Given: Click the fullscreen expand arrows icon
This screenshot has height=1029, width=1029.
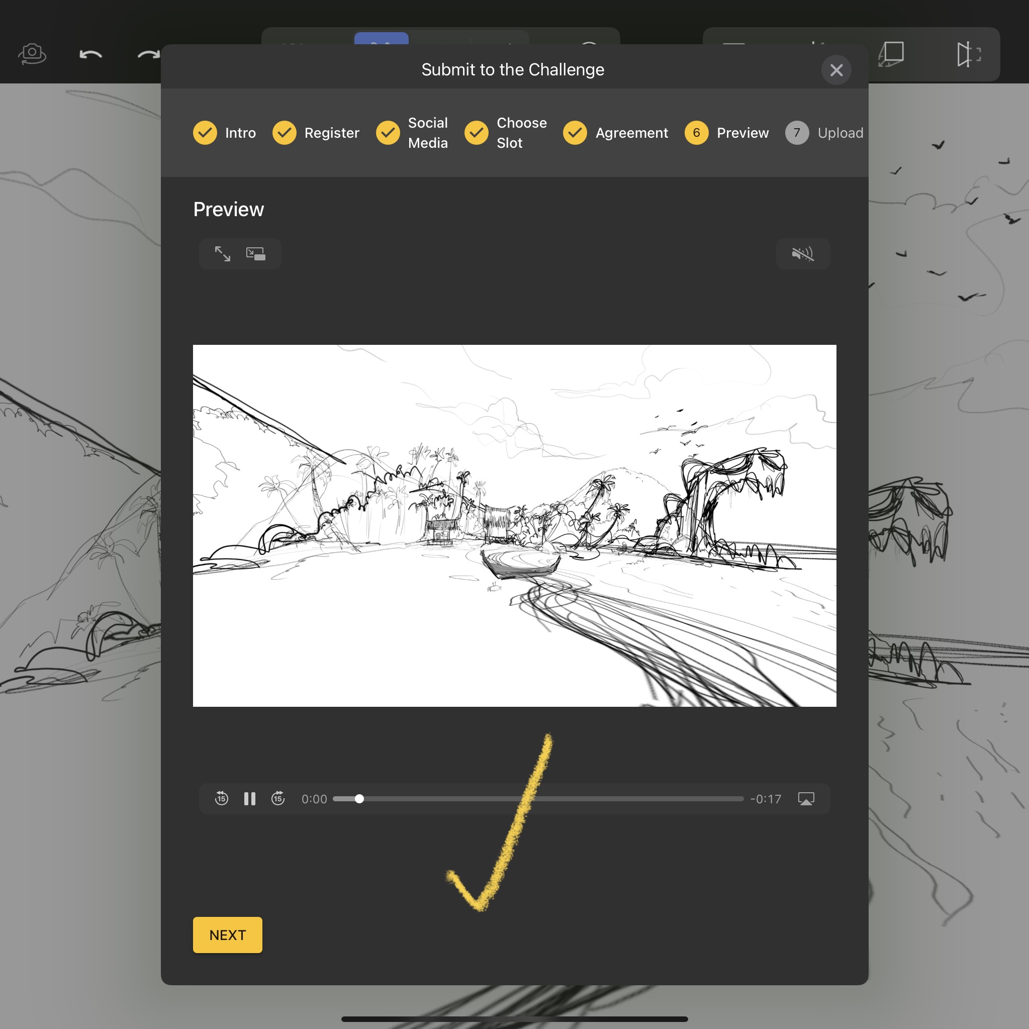Looking at the screenshot, I should (223, 253).
